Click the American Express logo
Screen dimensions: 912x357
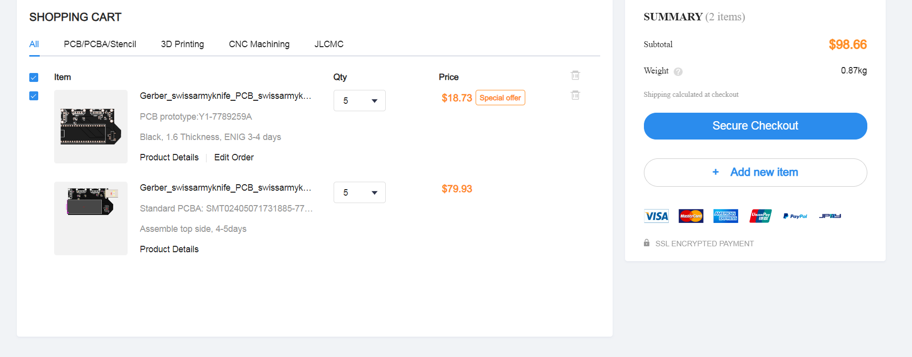[x=726, y=216]
